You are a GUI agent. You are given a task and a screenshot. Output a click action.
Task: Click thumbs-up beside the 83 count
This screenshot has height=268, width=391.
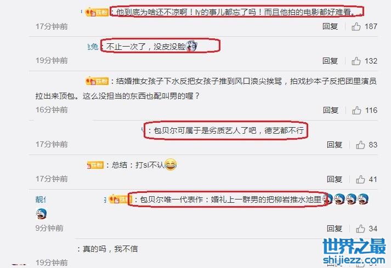[x=360, y=145]
